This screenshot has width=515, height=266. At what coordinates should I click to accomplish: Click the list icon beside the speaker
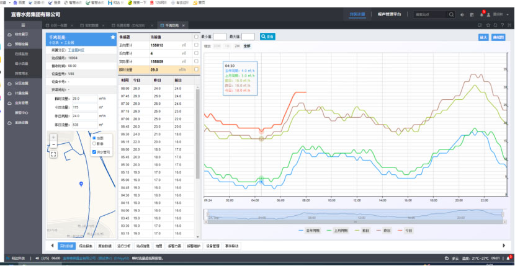(x=472, y=15)
